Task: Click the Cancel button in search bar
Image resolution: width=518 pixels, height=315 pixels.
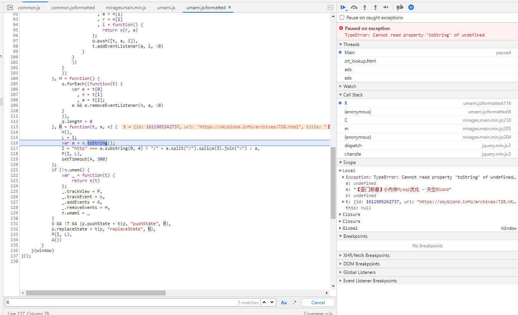Action: (318, 302)
